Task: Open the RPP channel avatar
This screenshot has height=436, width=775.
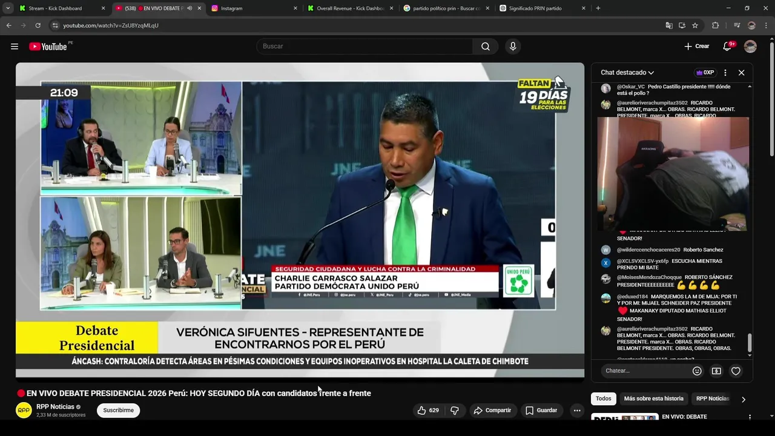Action: tap(24, 411)
